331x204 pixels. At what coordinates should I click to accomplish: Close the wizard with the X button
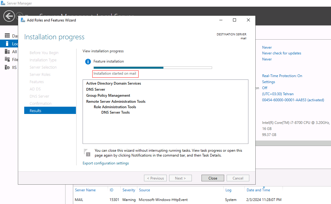point(248,20)
